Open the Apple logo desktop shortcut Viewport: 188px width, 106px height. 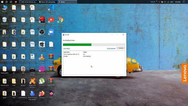point(42,46)
